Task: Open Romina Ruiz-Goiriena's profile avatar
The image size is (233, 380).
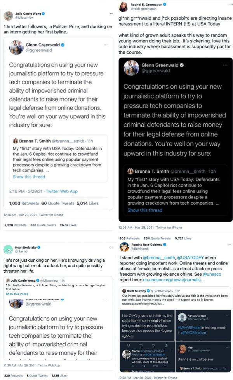Action: tap(125, 247)
